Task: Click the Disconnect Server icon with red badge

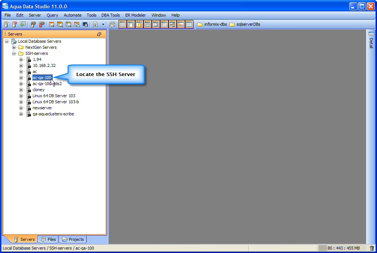Action: 42,24
